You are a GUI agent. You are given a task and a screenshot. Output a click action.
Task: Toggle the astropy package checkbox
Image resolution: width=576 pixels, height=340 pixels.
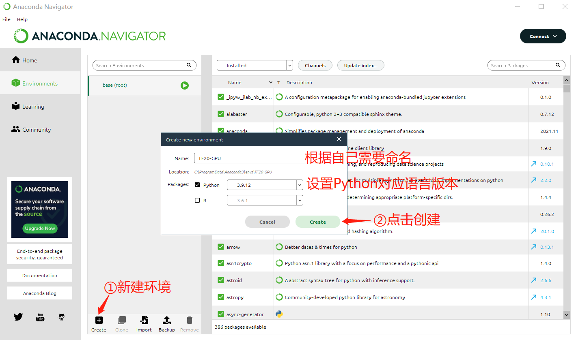(x=221, y=297)
